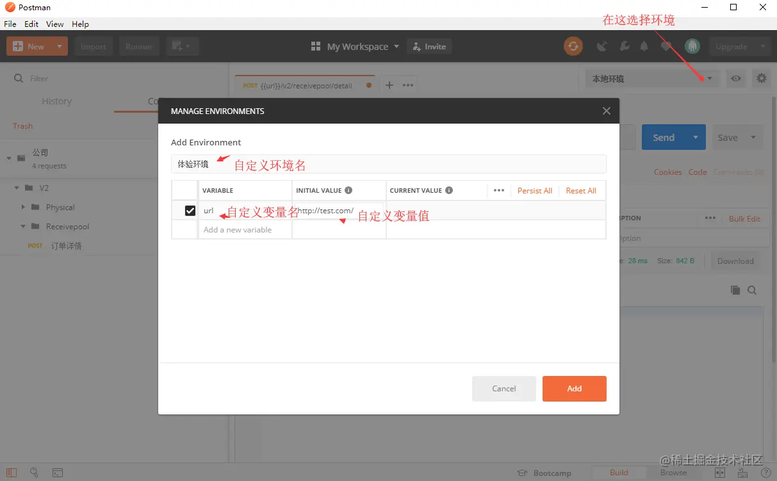Open Find icon in status bar
This screenshot has height=481, width=777.
coord(34,473)
